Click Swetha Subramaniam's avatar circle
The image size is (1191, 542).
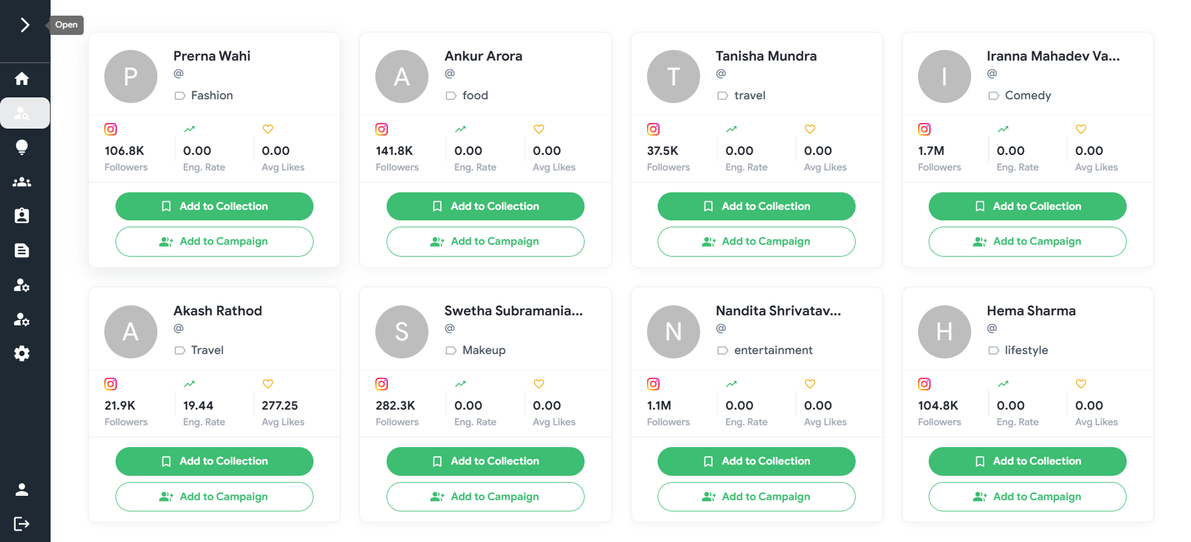point(402,332)
